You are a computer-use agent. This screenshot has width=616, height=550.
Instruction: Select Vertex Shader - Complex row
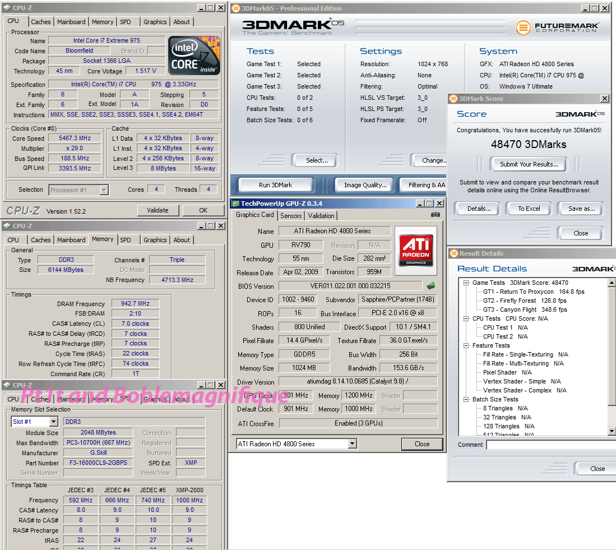tap(525, 391)
